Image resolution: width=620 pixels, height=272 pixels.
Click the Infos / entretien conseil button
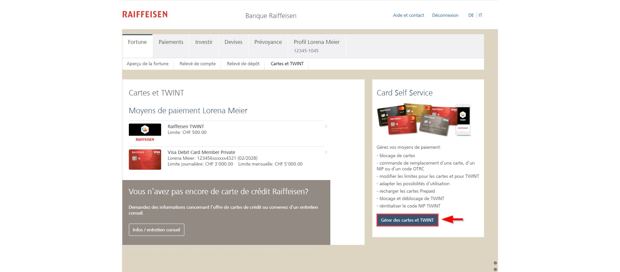[156, 230]
